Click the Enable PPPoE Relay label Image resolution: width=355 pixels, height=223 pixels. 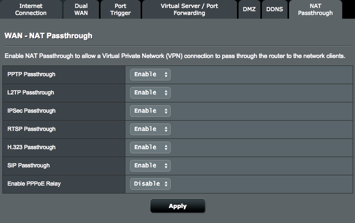(34, 184)
